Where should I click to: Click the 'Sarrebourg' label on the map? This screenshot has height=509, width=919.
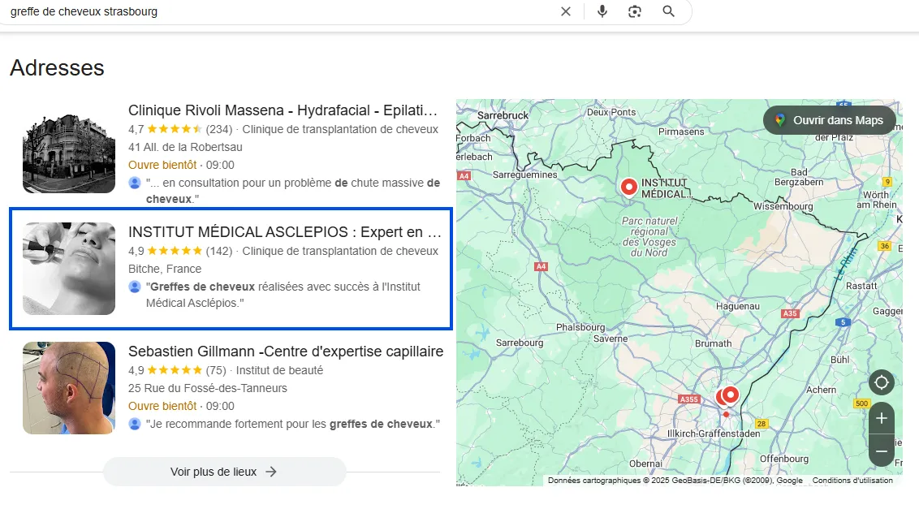click(x=520, y=343)
